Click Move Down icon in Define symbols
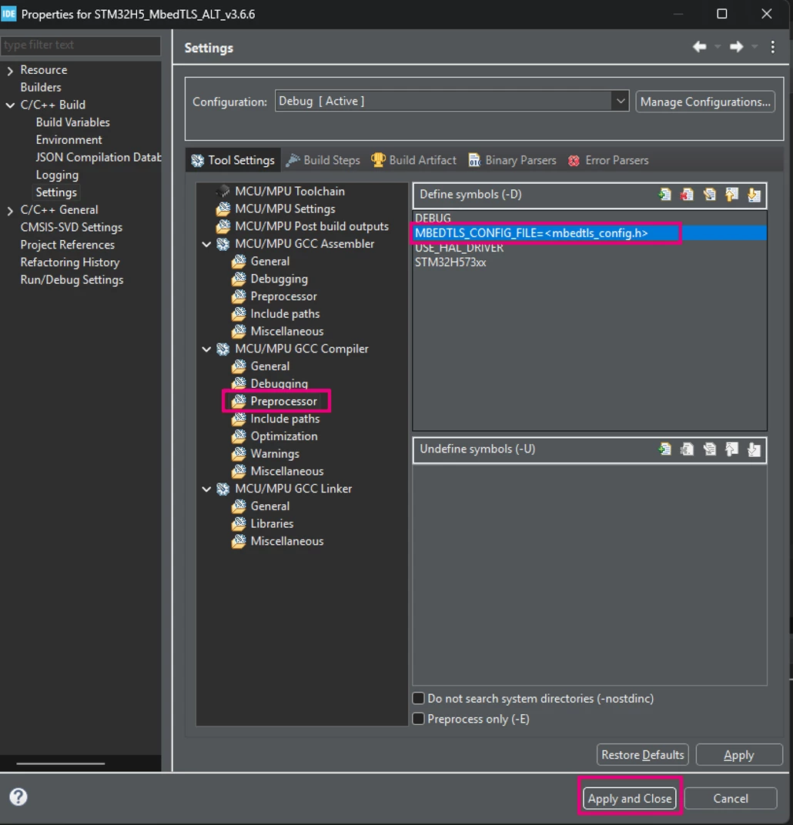Image resolution: width=793 pixels, height=825 pixels. (754, 195)
